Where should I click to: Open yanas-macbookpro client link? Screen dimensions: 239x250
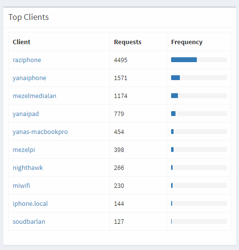click(x=40, y=132)
